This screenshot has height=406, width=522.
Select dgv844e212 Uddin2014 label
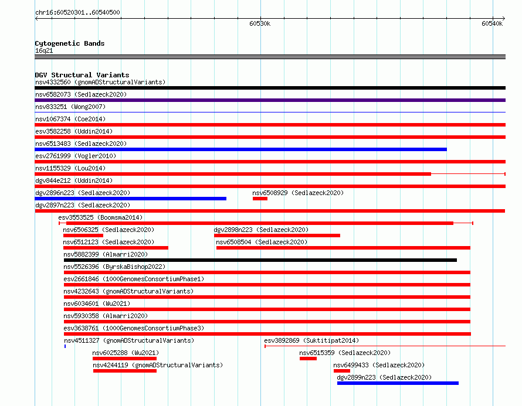pyautogui.click(x=74, y=180)
